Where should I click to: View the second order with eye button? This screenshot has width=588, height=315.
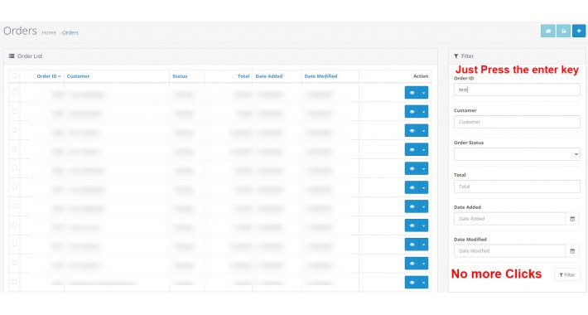pos(412,112)
